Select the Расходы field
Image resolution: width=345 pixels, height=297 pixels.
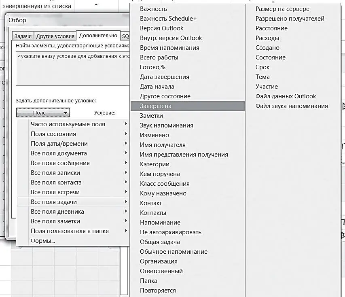(293, 38)
